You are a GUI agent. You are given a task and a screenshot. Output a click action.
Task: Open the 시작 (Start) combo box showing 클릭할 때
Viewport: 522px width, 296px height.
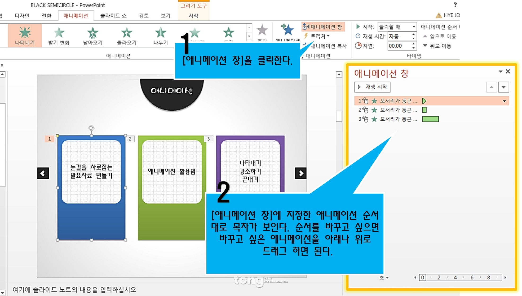tap(397, 27)
